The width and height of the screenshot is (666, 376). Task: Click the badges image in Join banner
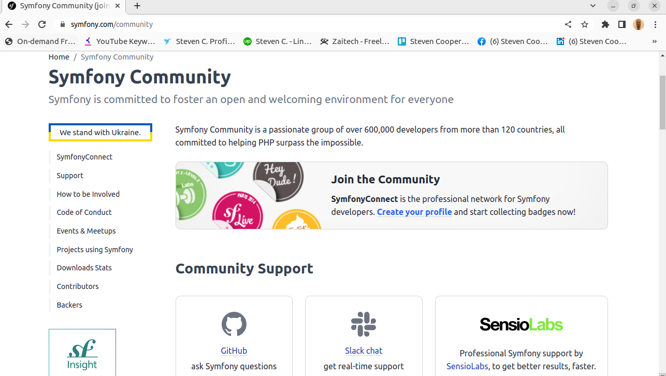(x=249, y=195)
